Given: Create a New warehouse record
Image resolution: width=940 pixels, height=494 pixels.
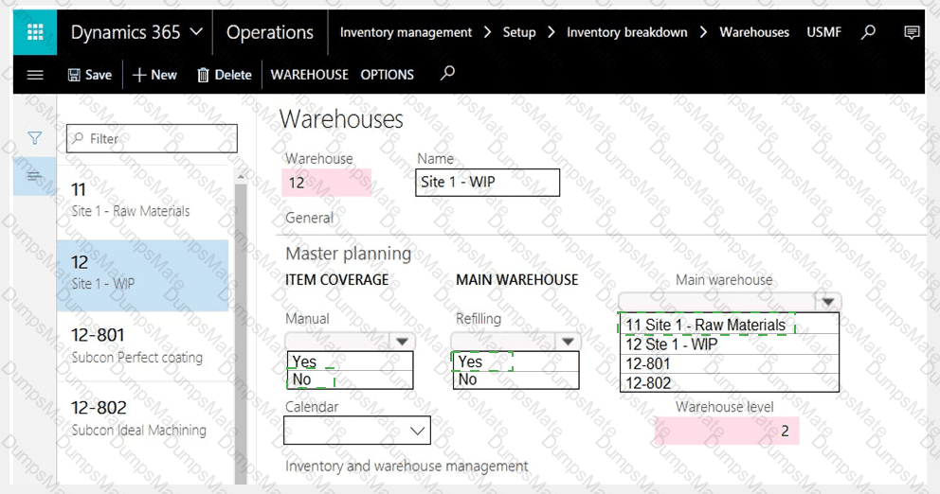Looking at the screenshot, I should [x=154, y=75].
